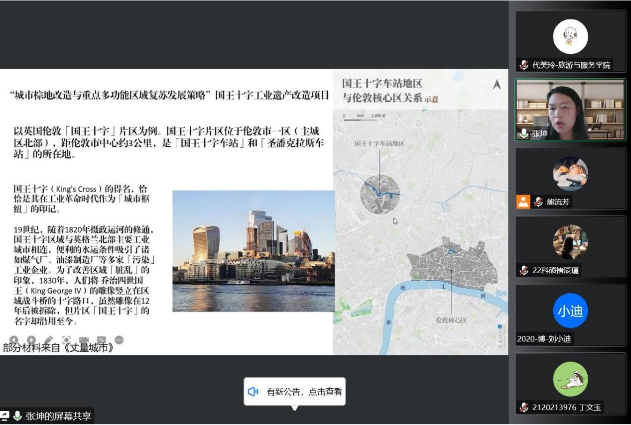
Task: Click the muted microphone icon beside 22科硕褚辰瑾
Action: click(x=524, y=270)
